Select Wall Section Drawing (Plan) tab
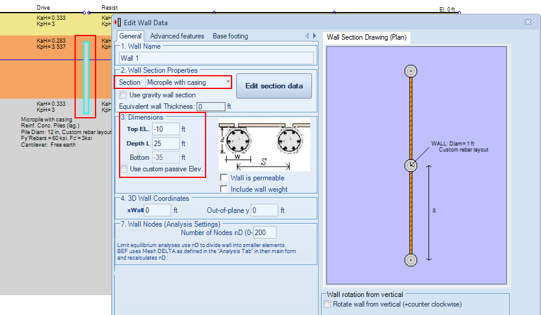The height and width of the screenshot is (315, 541). tap(367, 37)
